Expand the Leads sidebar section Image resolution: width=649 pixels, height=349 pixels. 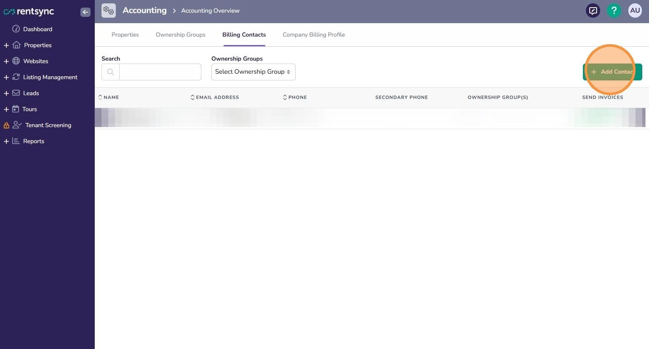(x=6, y=93)
